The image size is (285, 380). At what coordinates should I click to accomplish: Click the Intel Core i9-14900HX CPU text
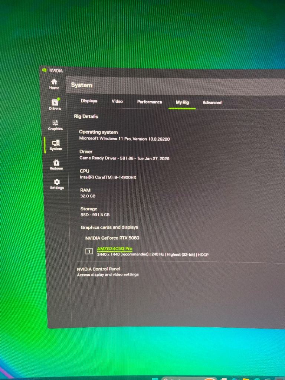coord(108,178)
